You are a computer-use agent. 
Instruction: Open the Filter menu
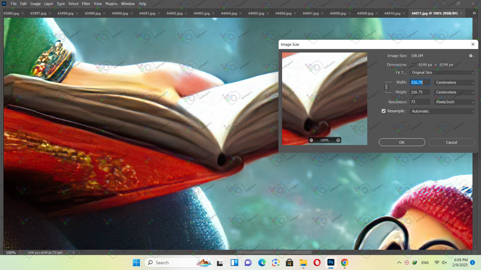tap(86, 4)
